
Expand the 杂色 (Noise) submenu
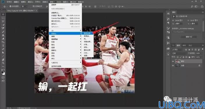65,56
